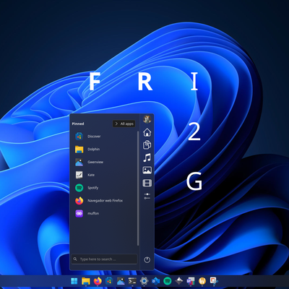289x289 pixels.
Task: Click the user avatar in menu sidebar
Action: pyautogui.click(x=147, y=119)
